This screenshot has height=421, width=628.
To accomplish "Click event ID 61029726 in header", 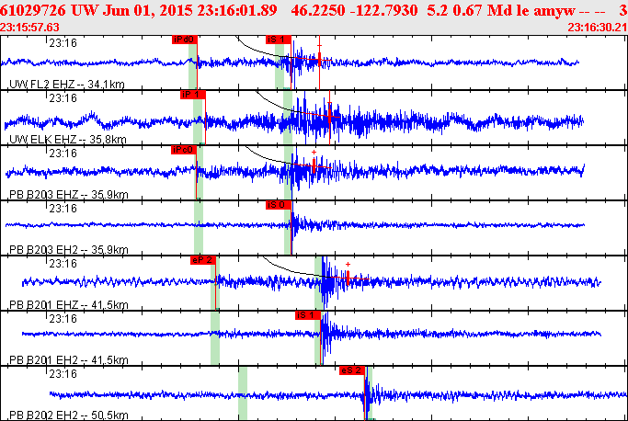I will tap(34, 8).
